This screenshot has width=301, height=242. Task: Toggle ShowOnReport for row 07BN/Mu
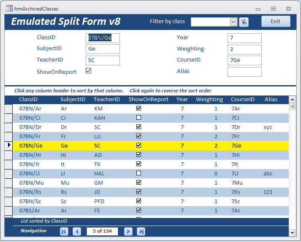pos(138,183)
